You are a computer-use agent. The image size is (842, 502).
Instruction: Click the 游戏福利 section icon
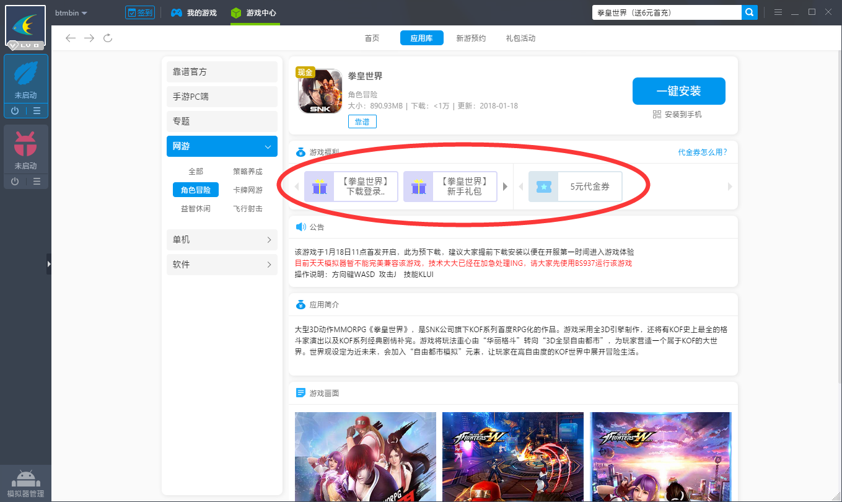pyautogui.click(x=300, y=152)
